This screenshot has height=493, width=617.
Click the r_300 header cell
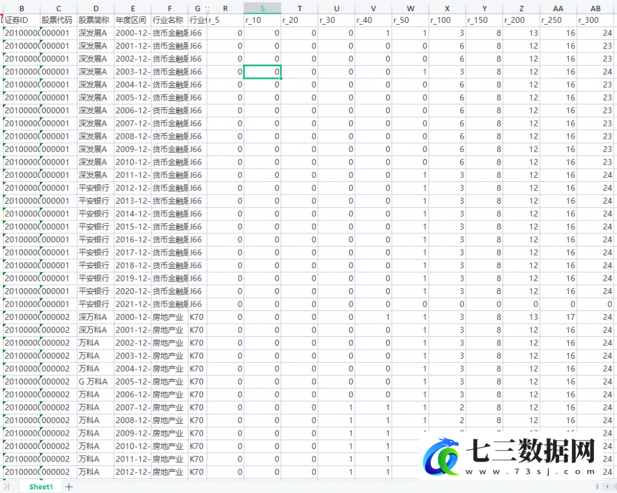click(x=595, y=20)
